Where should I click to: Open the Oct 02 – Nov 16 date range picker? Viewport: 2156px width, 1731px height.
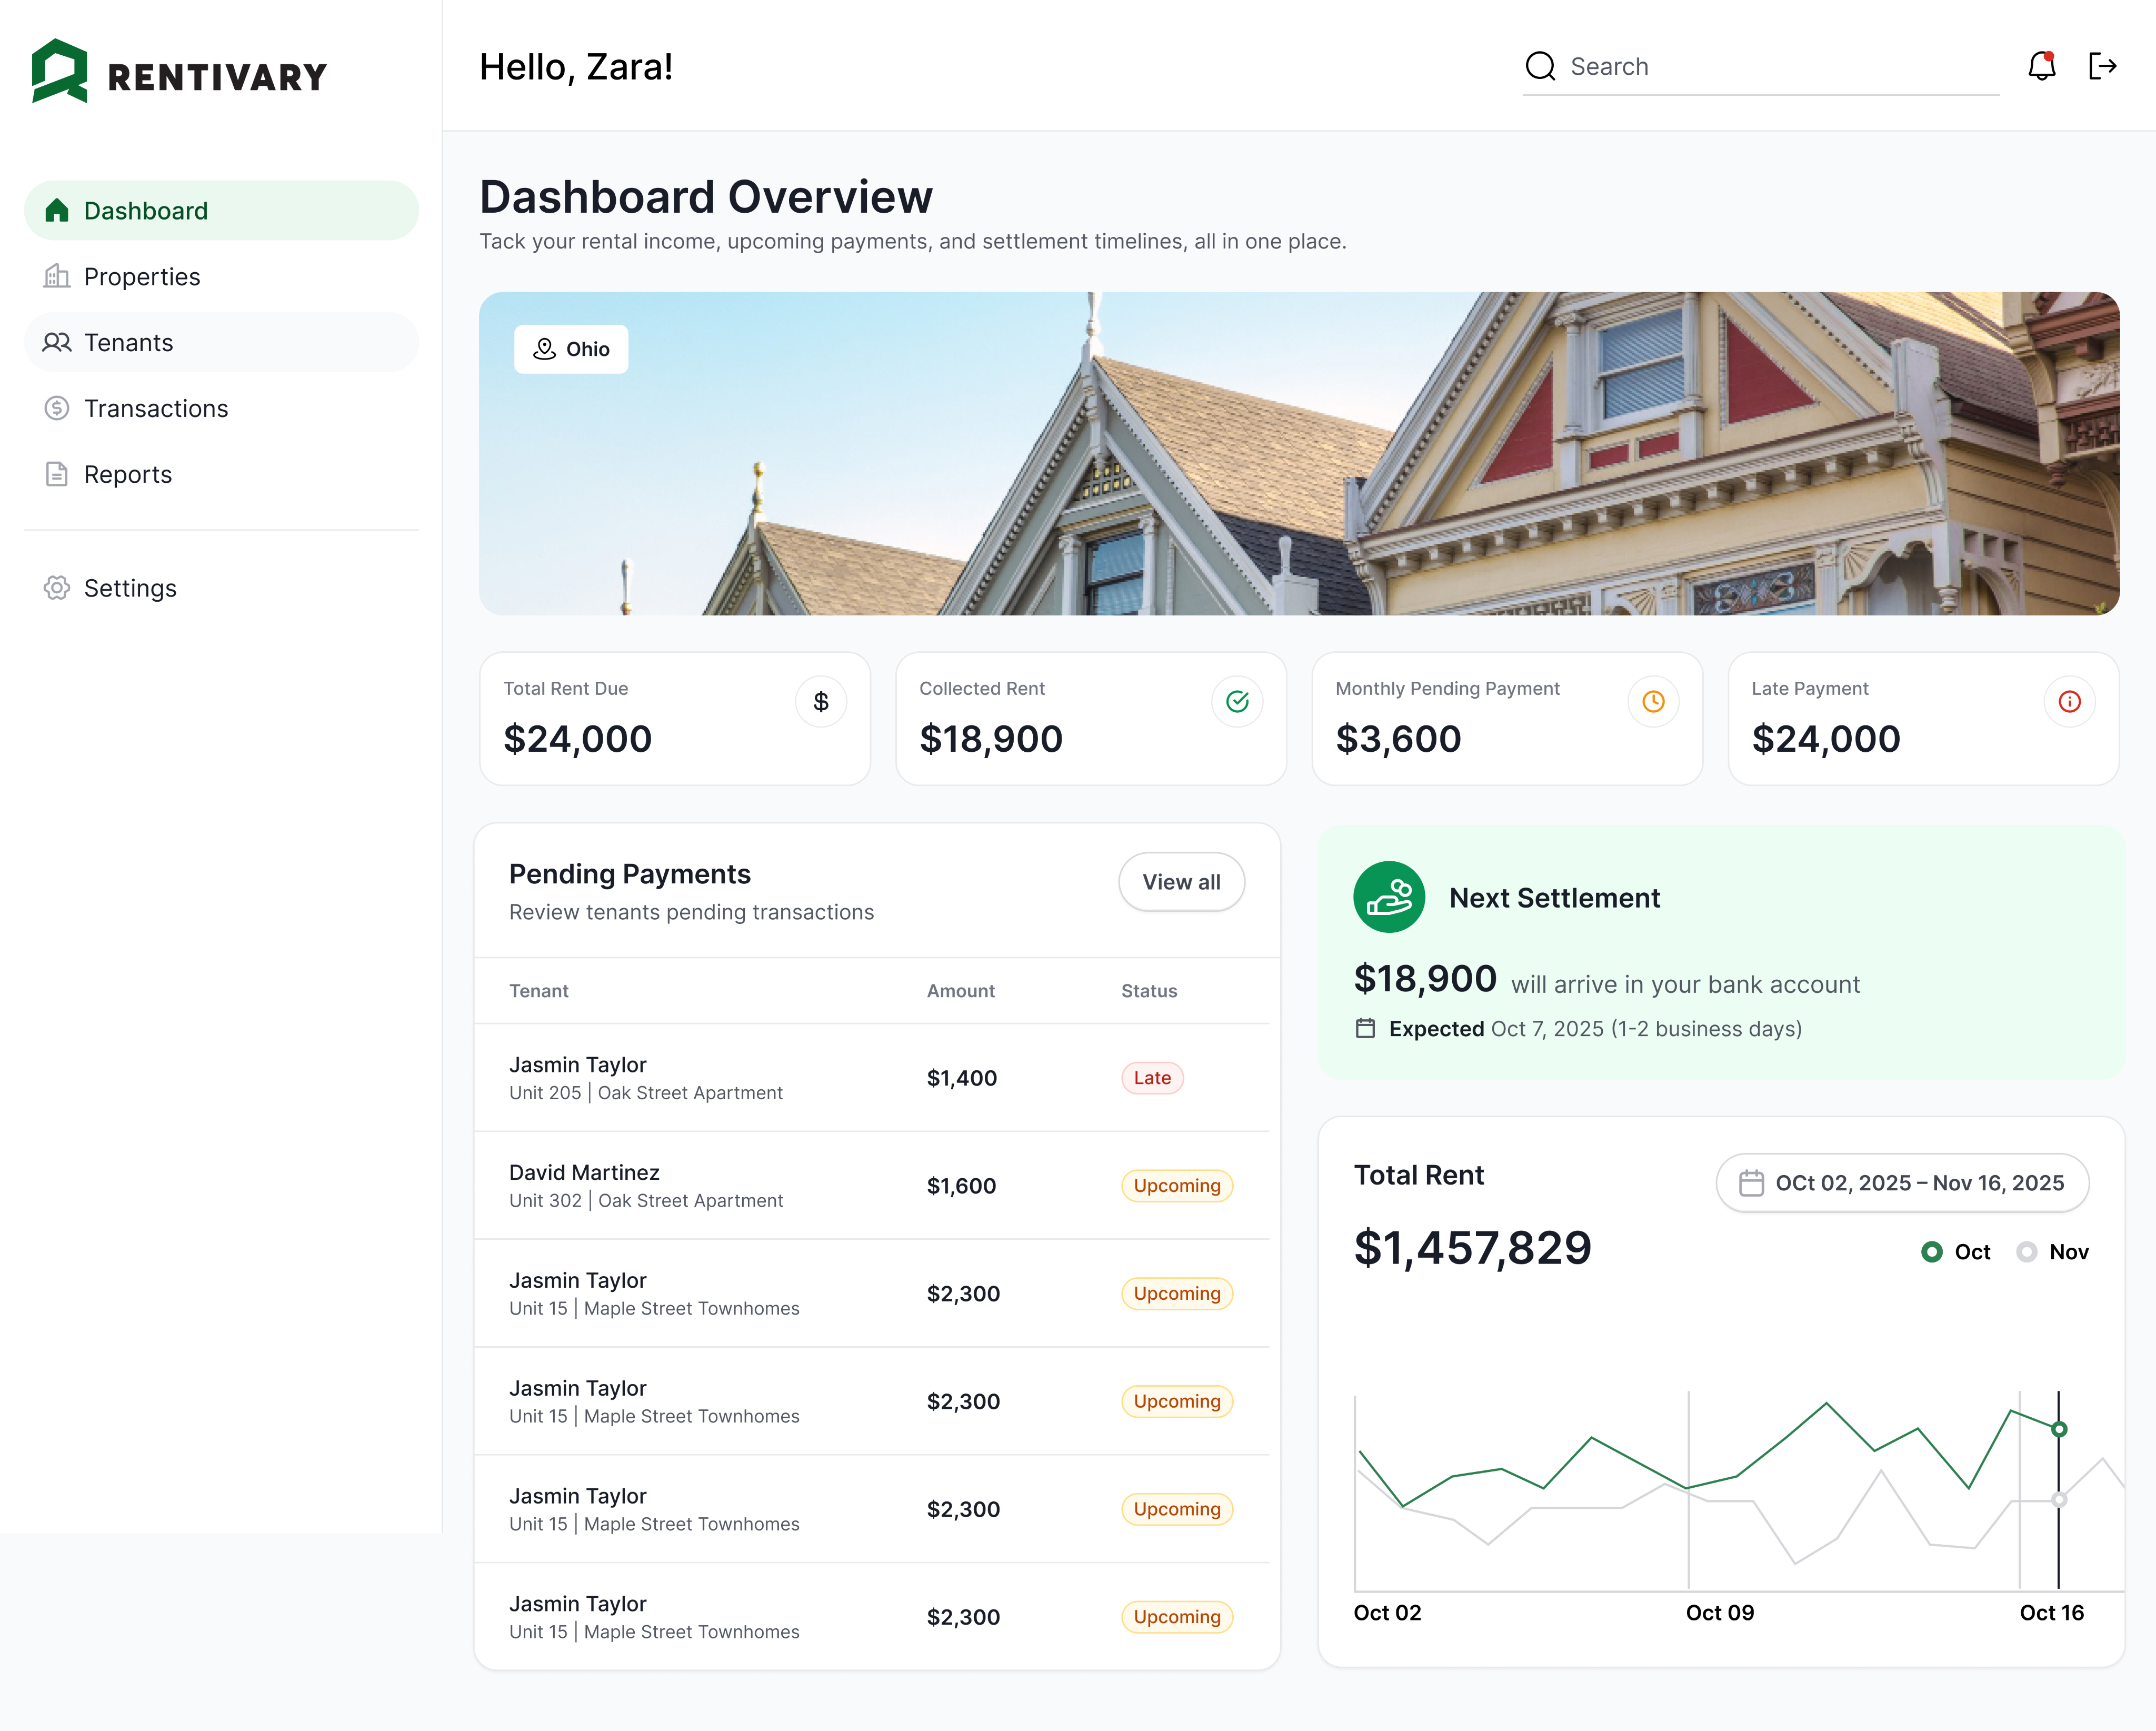pos(1901,1182)
